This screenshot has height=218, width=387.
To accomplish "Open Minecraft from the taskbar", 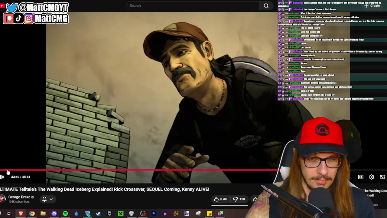I will coord(121,213).
